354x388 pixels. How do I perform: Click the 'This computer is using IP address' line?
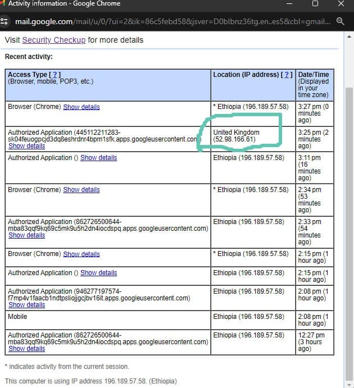[90, 381]
